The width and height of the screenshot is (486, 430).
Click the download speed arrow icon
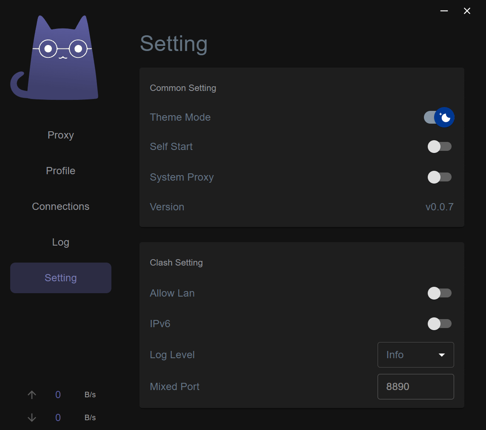pos(32,418)
